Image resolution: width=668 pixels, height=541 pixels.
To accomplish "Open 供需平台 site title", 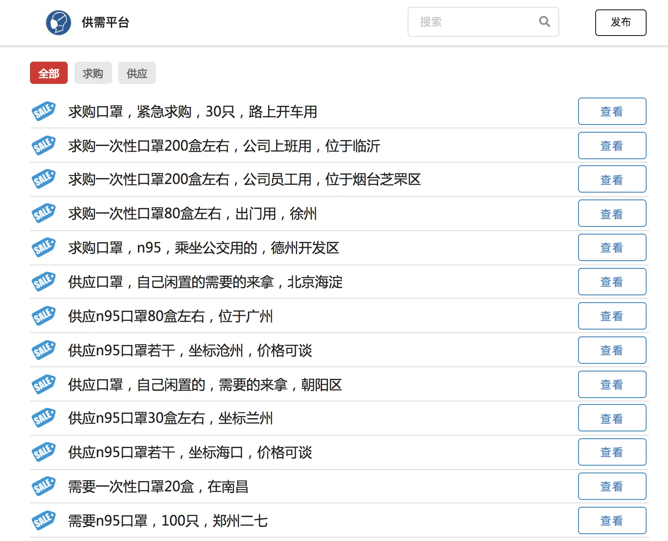I will pos(105,22).
